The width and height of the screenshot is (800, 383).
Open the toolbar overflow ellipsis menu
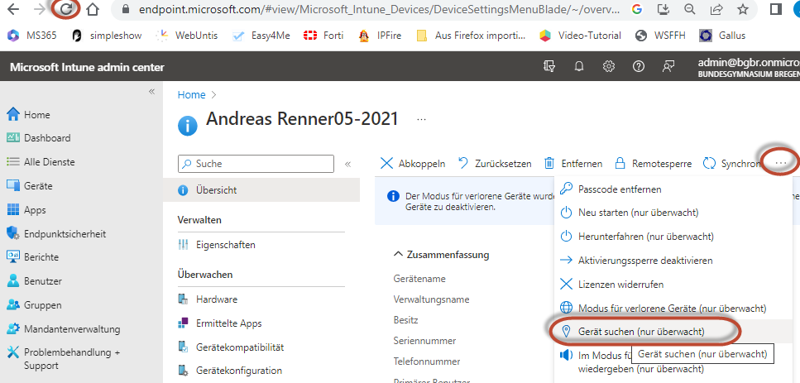point(781,163)
